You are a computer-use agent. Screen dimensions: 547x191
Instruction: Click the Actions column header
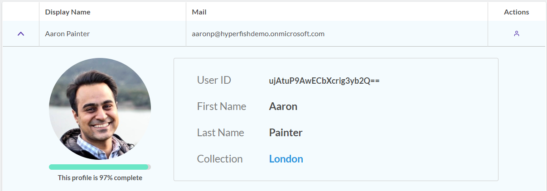(x=517, y=12)
